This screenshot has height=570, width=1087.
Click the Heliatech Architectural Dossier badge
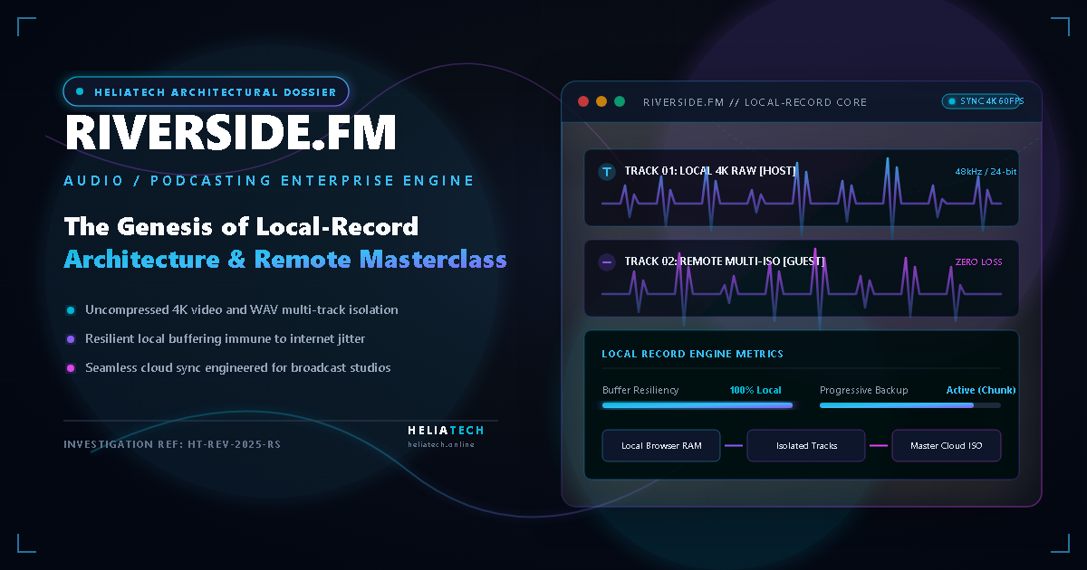coord(206,91)
